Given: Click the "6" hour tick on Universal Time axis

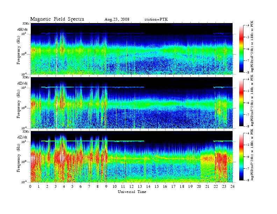Looking at the screenshot, I should (x=81, y=186).
